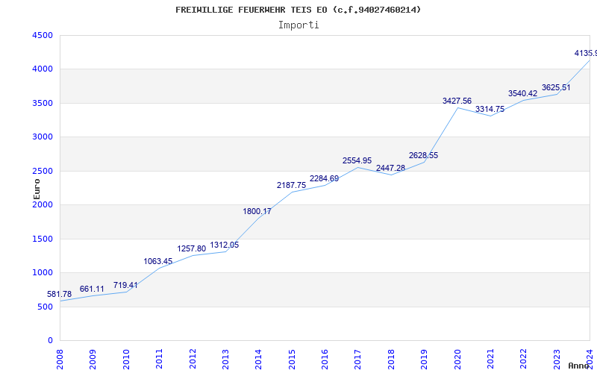
Task: Select the 2554.95 value label
Action: 357,160
